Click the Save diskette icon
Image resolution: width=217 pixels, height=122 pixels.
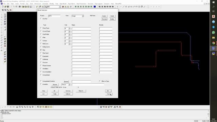point(8,7)
